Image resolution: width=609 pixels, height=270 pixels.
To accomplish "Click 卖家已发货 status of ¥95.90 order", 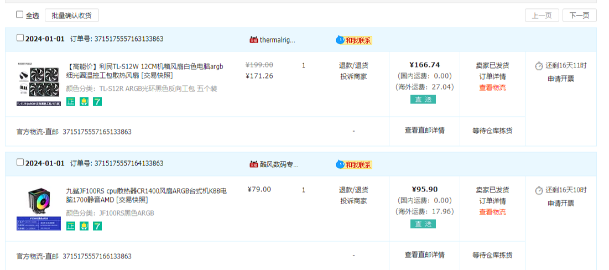I will (x=492, y=190).
